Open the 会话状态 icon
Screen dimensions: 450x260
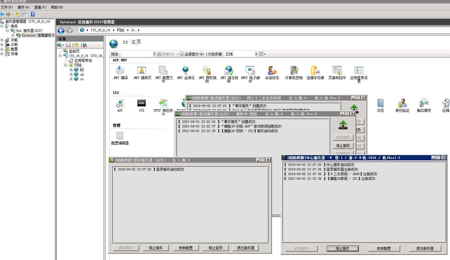pos(272,71)
